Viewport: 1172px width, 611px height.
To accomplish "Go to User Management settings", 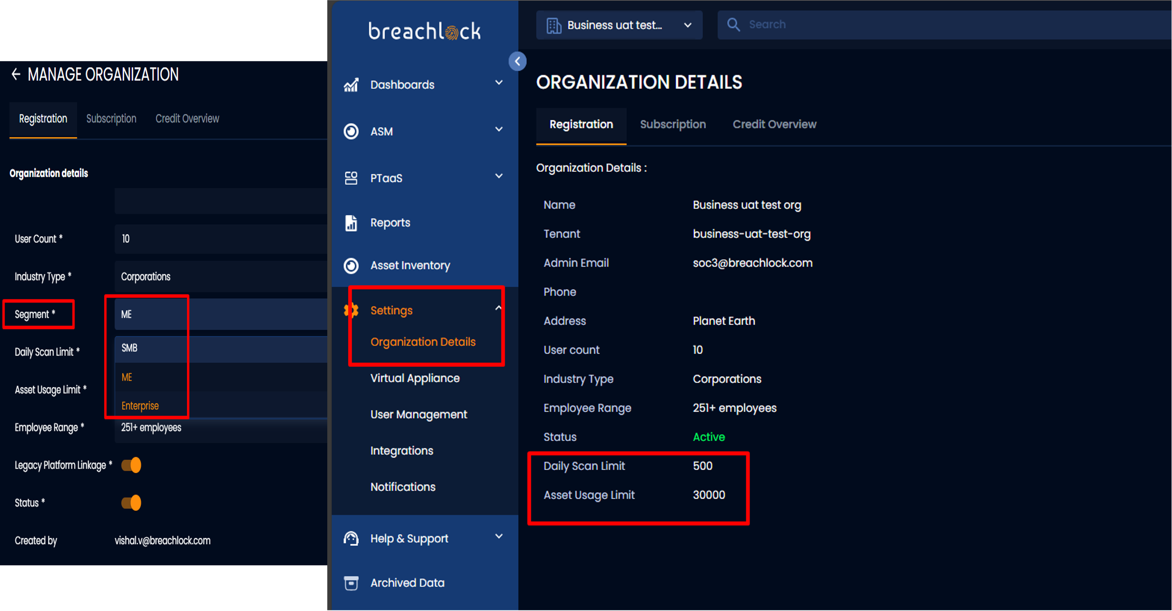I will pyautogui.click(x=419, y=415).
